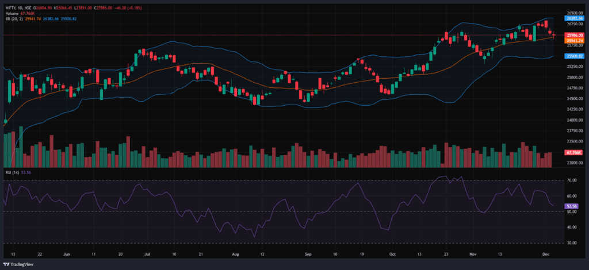Screen dimensions: 589x270
Task: Click the Sep label on time axis
Action: [307, 253]
